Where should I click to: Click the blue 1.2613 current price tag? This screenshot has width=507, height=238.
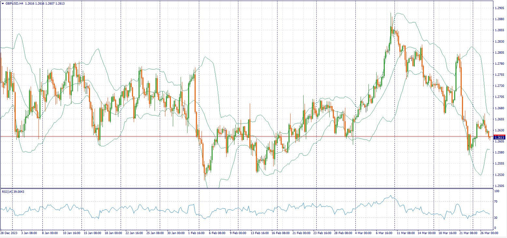click(499, 138)
